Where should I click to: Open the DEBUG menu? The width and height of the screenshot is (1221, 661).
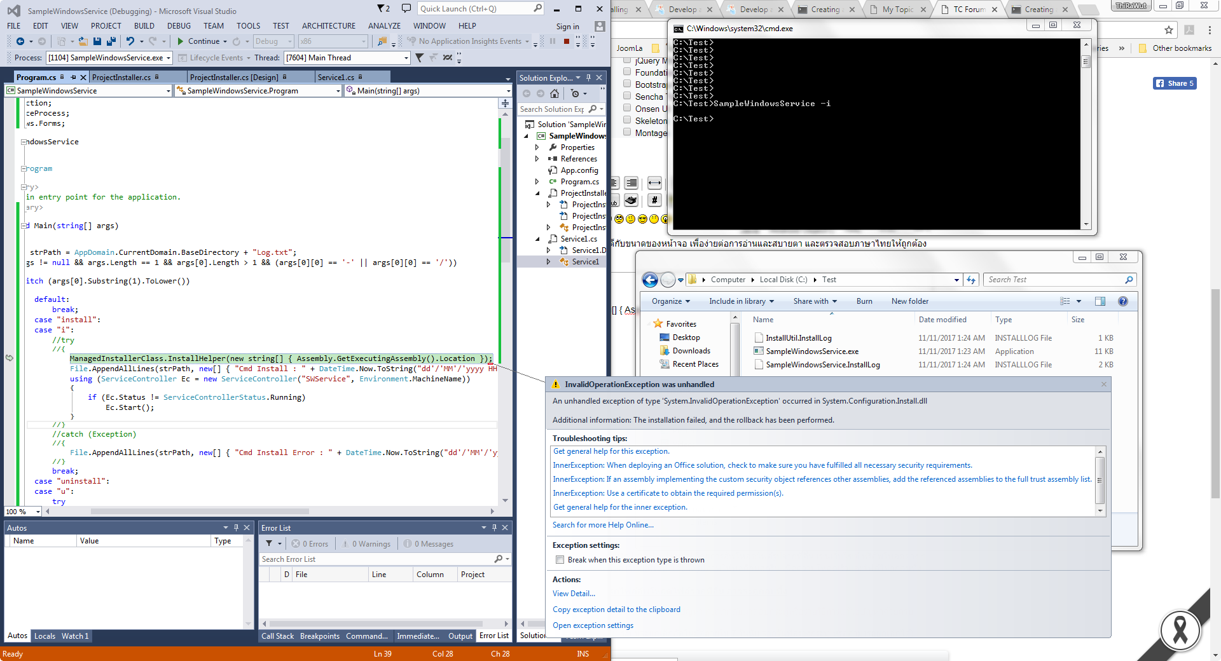point(179,26)
